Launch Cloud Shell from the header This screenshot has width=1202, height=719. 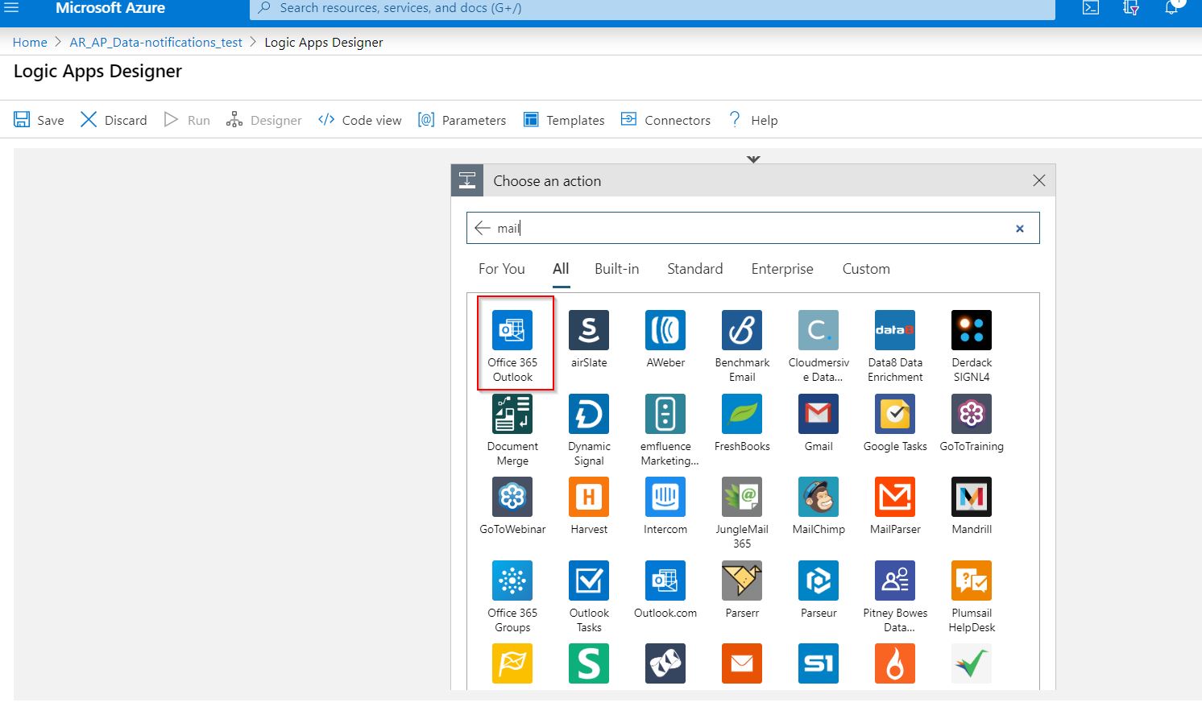[x=1091, y=8]
